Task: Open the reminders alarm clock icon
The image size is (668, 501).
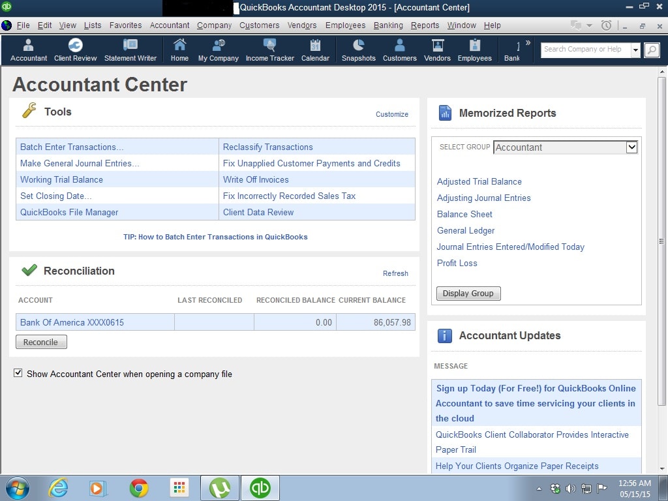Action: tap(606, 25)
